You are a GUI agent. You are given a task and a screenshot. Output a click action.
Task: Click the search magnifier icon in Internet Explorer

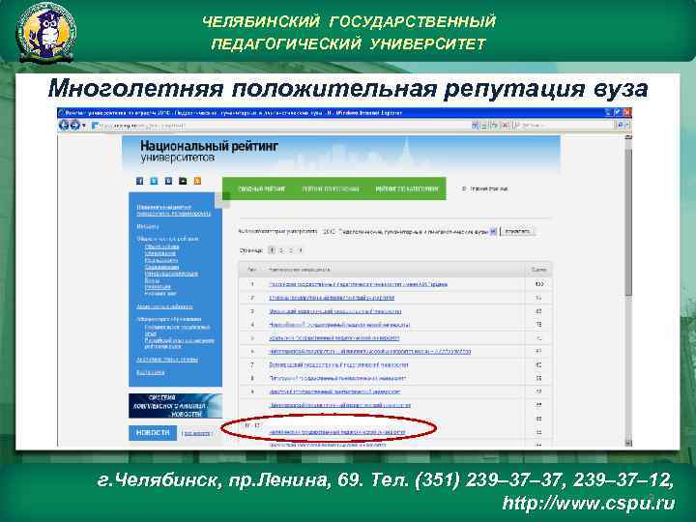click(x=620, y=126)
